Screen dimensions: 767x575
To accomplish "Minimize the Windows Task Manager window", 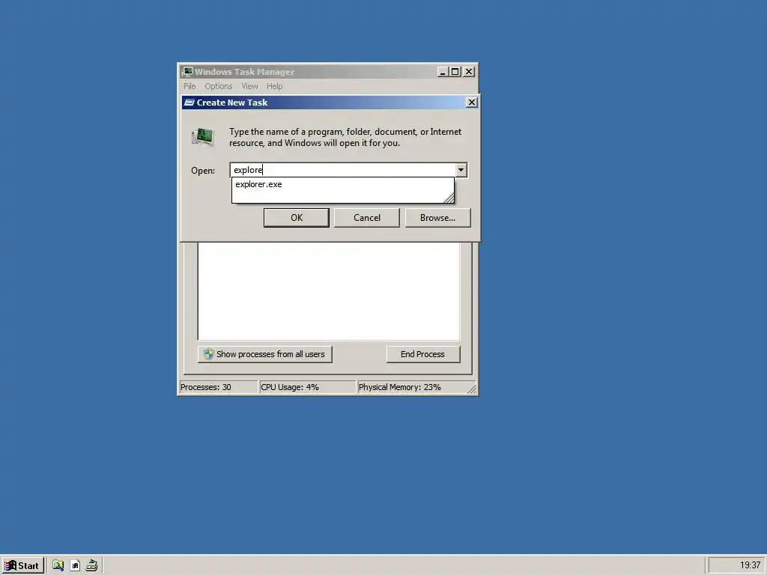I will (443, 72).
